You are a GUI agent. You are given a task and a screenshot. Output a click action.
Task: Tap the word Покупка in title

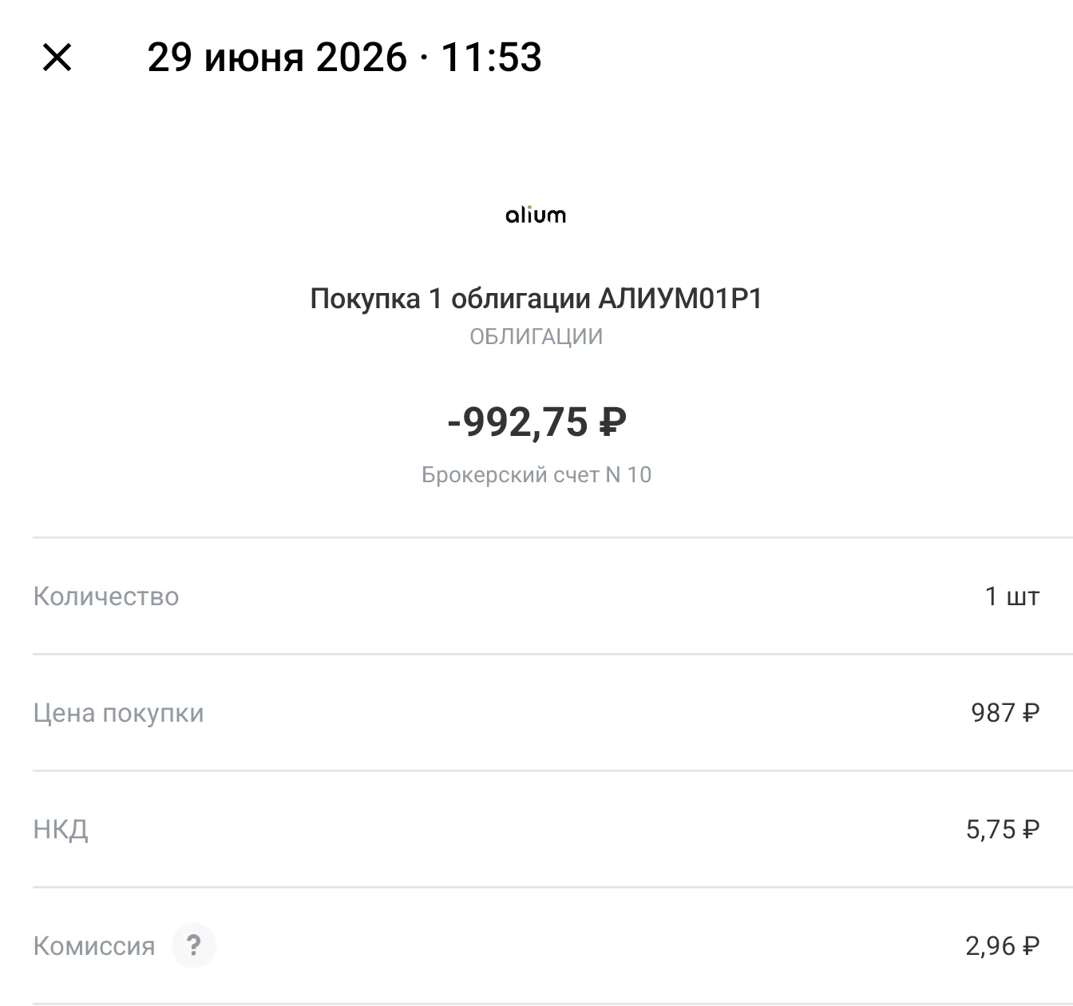tap(365, 299)
